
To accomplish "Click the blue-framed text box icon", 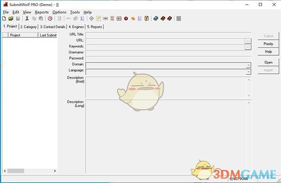I will (x=105, y=18).
